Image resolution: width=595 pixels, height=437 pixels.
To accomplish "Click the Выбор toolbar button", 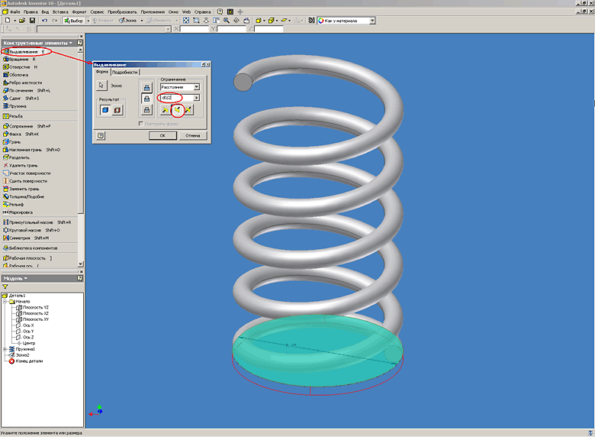I will (74, 21).
